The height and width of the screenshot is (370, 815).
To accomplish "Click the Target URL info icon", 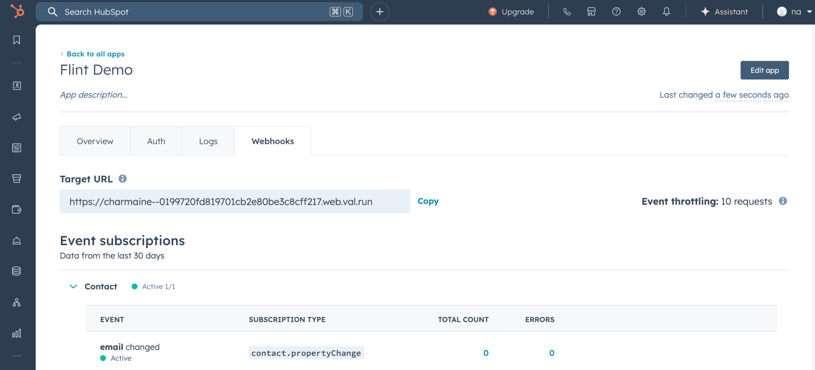I will tap(123, 179).
